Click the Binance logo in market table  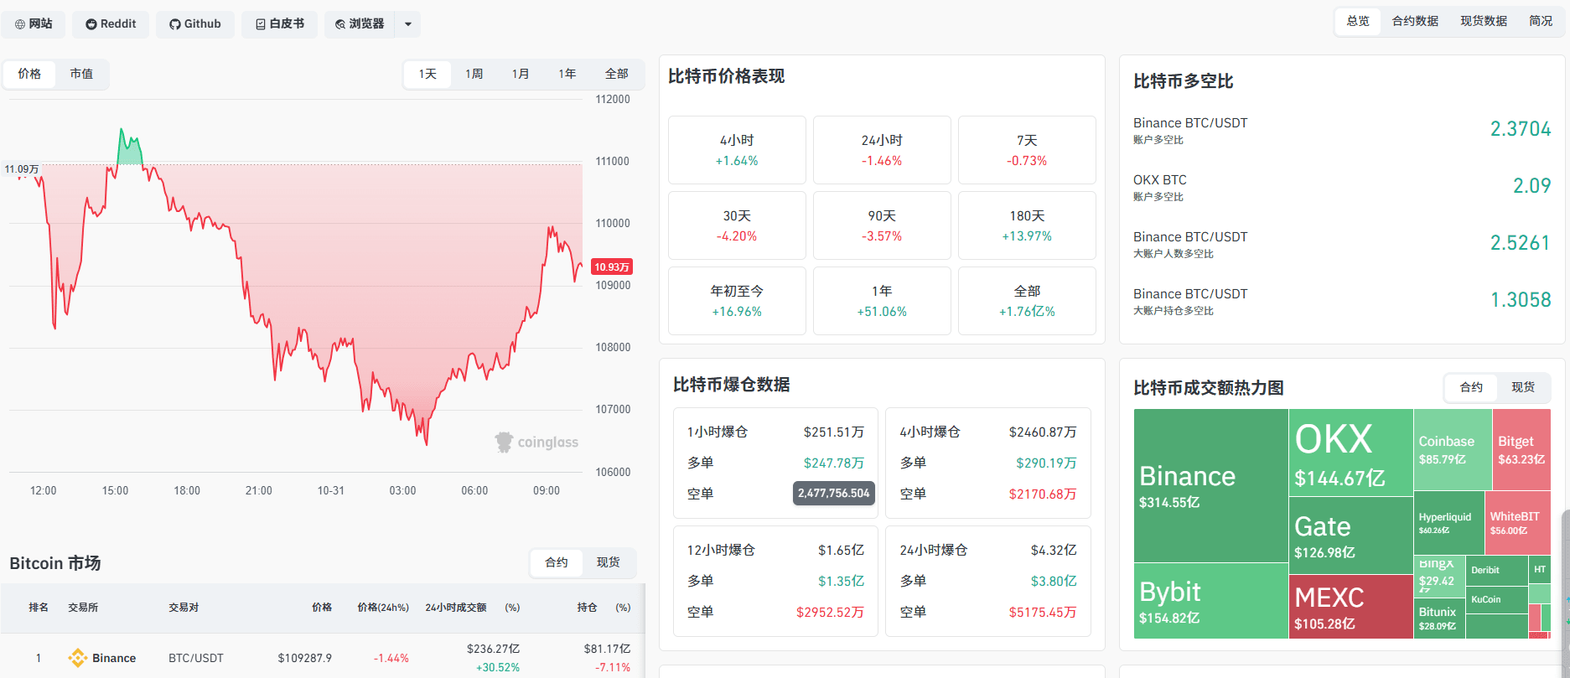(78, 658)
